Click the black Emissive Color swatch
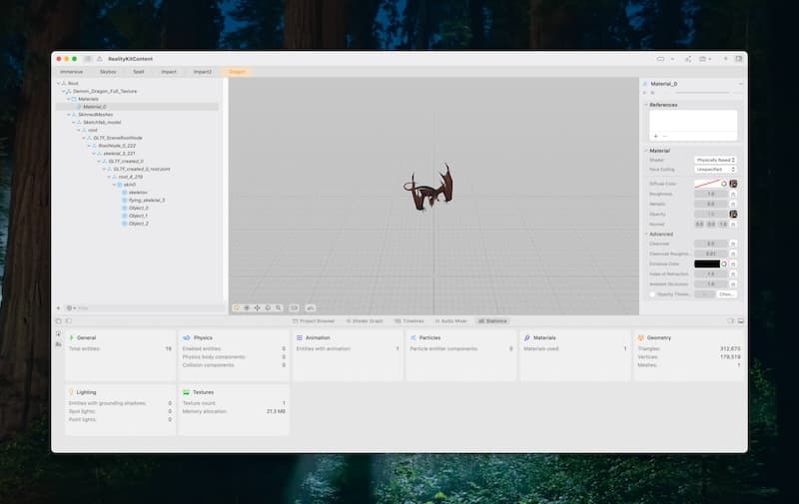Screen dimensions: 799x504 point(706,263)
